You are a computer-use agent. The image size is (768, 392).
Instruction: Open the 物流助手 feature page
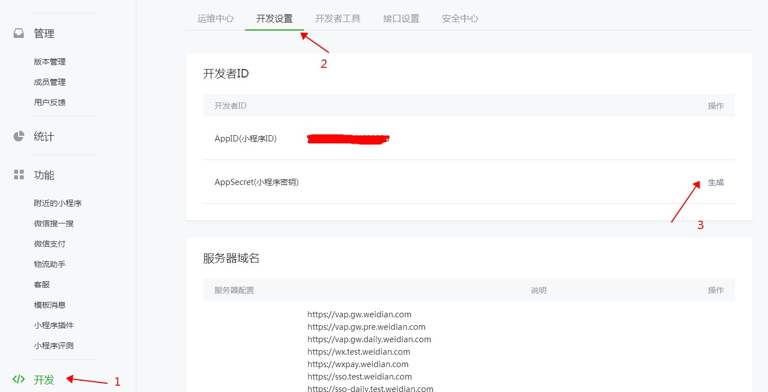[x=50, y=264]
